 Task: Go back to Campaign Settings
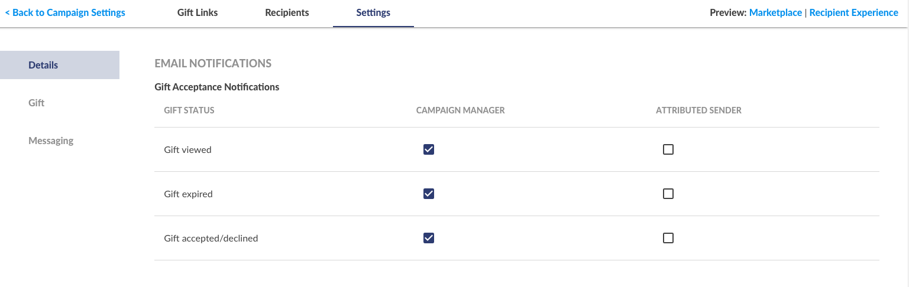[65, 12]
